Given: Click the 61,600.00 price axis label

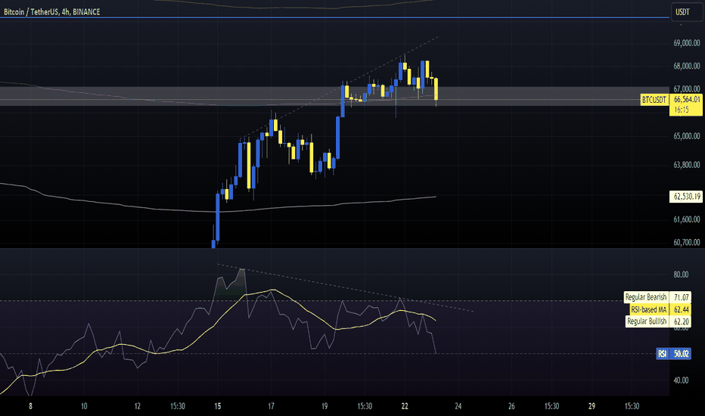Looking at the screenshot, I should pyautogui.click(x=687, y=219).
